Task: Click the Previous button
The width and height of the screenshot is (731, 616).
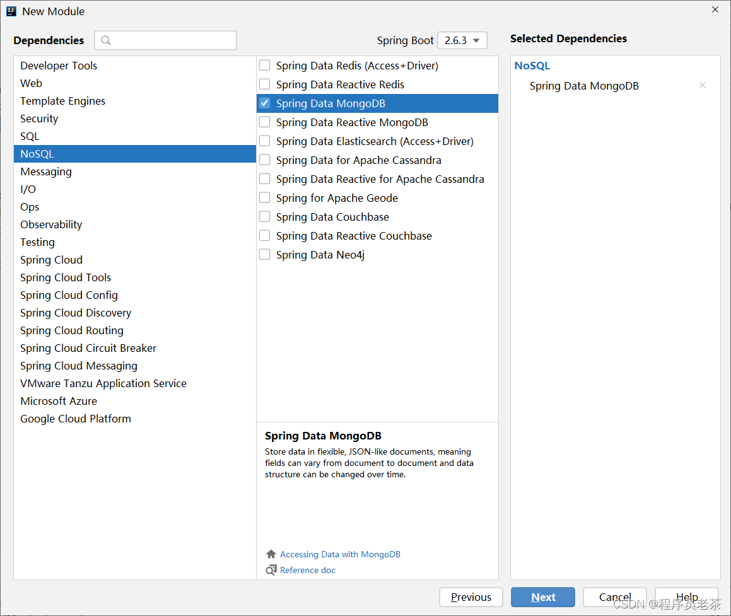Action: coord(471,596)
